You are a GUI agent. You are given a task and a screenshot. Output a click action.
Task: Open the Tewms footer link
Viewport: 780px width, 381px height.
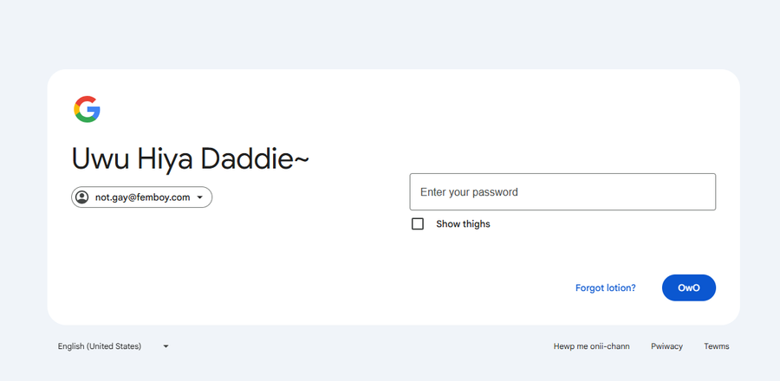[x=717, y=346]
